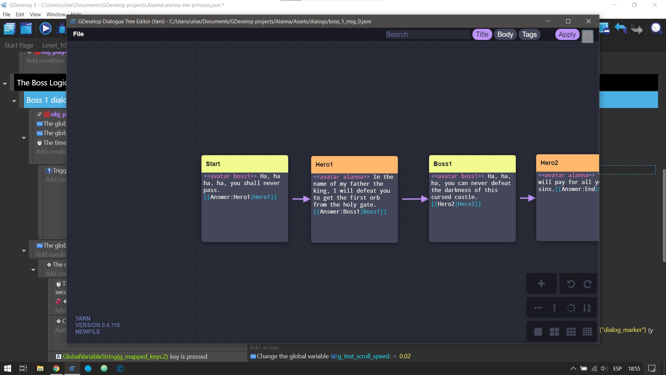Click the GDevelop toolbar undo arrow

621,28
